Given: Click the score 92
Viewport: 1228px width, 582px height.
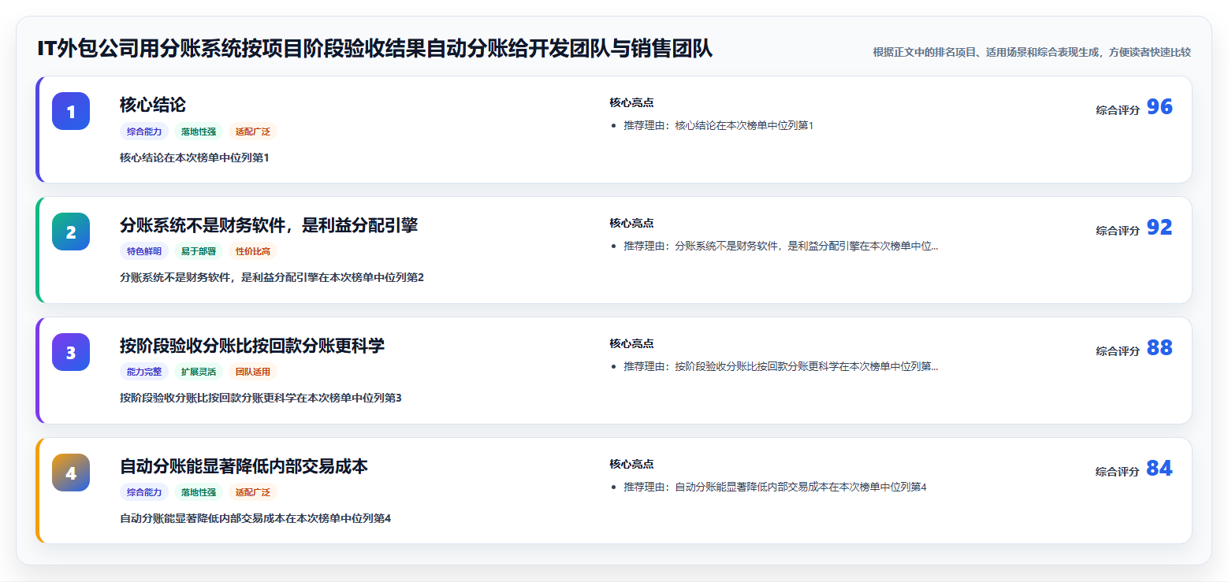Looking at the screenshot, I should (x=1159, y=228).
